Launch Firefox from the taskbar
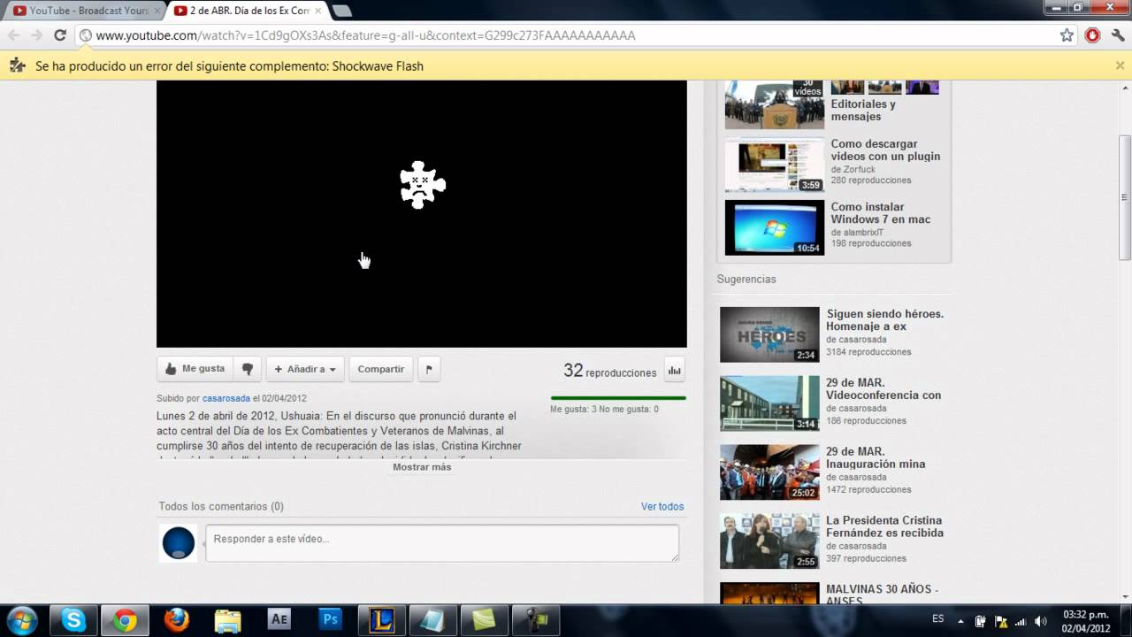1132x637 pixels. [x=176, y=620]
